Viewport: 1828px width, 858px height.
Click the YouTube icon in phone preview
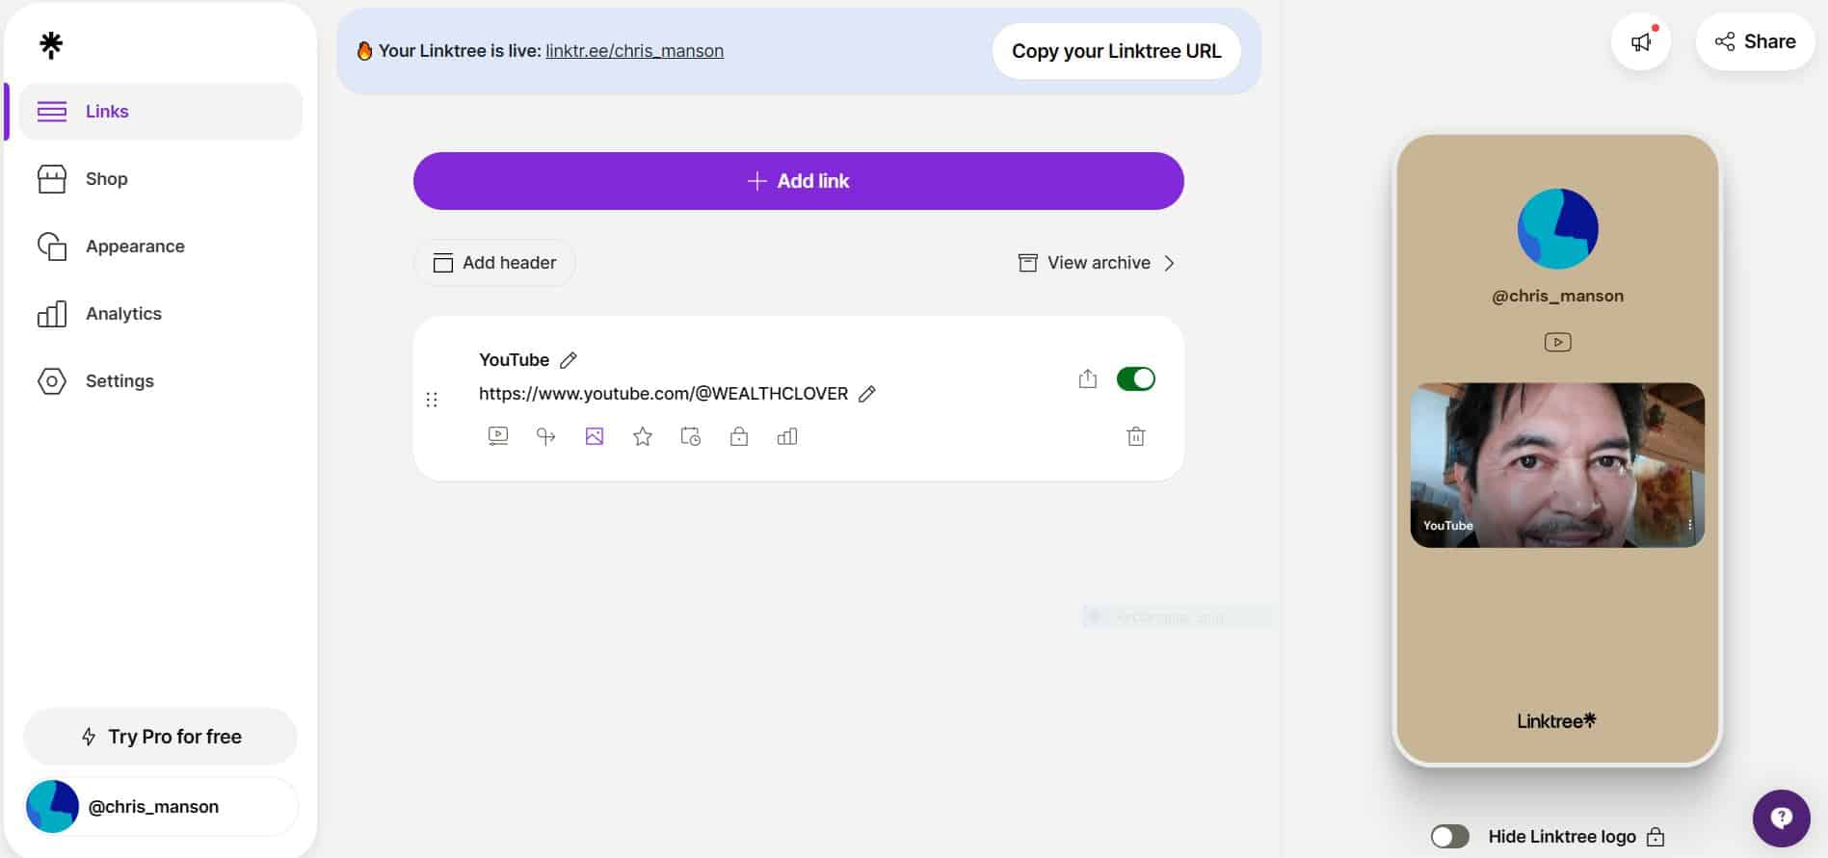(1557, 342)
